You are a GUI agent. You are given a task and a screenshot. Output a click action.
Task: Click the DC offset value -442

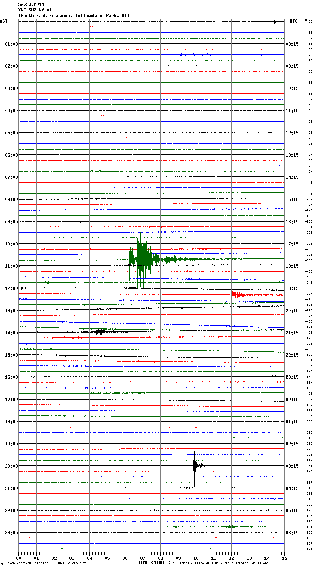click(x=308, y=266)
